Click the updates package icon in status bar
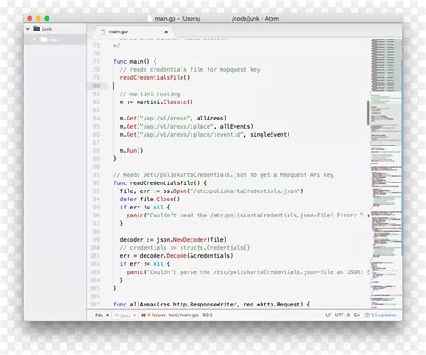Viewport: 426px width, 355px height. [x=367, y=315]
